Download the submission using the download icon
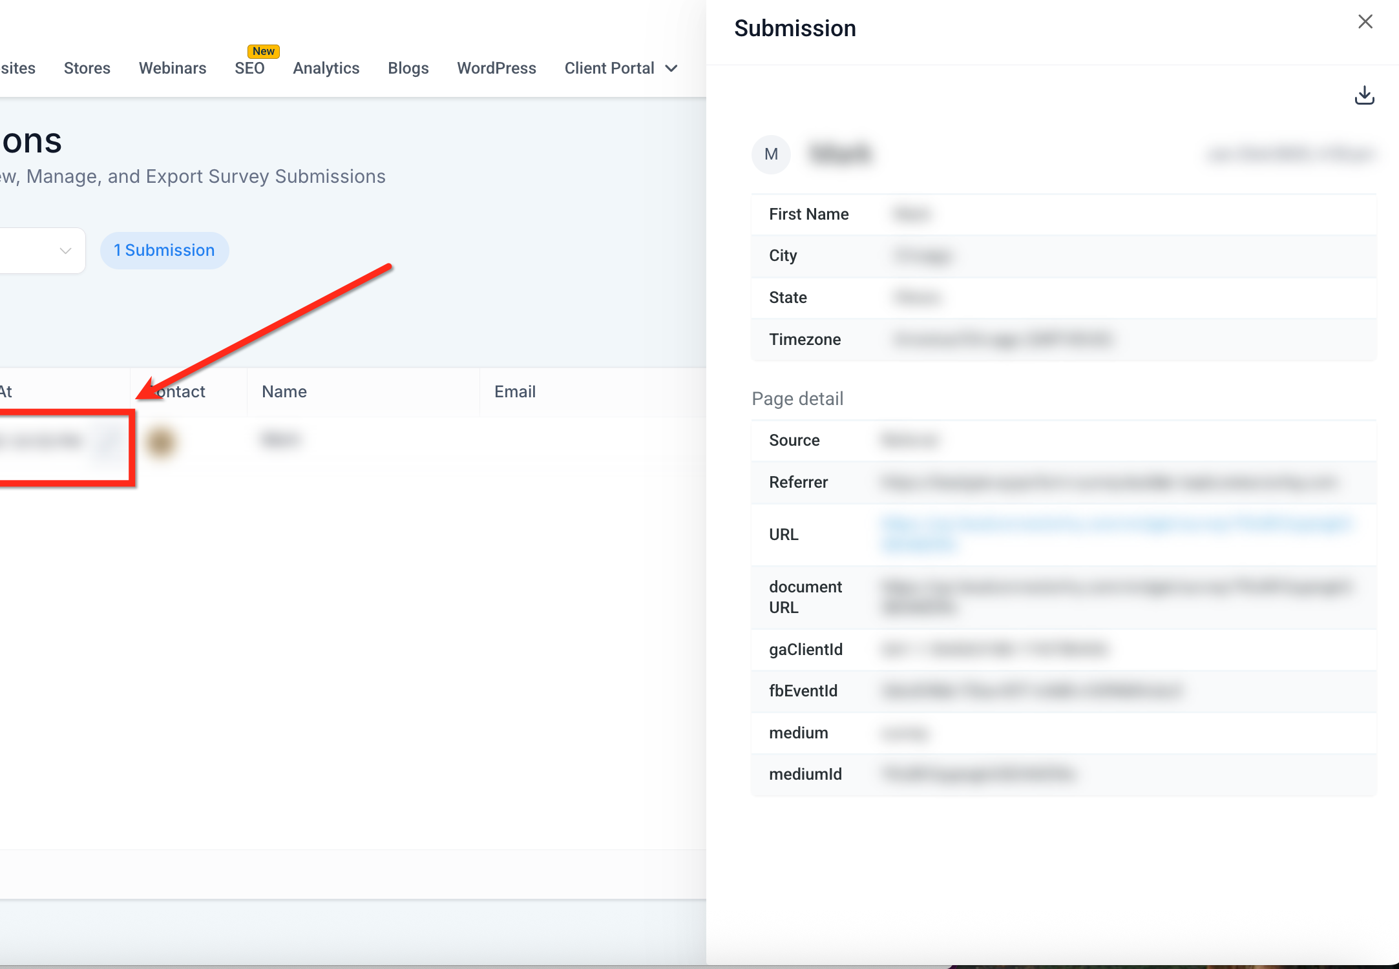This screenshot has height=969, width=1399. pyautogui.click(x=1364, y=96)
